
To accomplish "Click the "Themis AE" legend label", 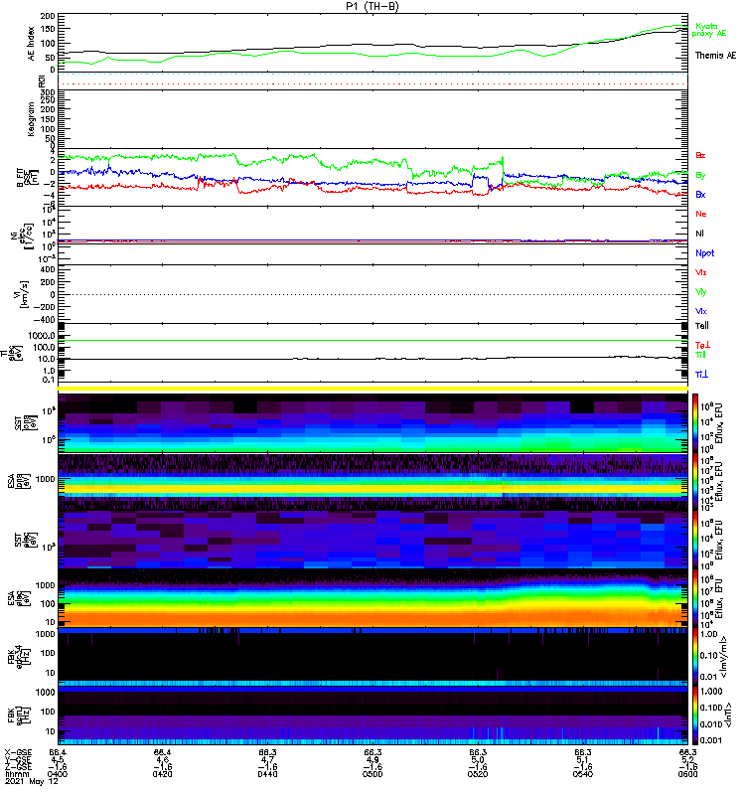I will [715, 56].
